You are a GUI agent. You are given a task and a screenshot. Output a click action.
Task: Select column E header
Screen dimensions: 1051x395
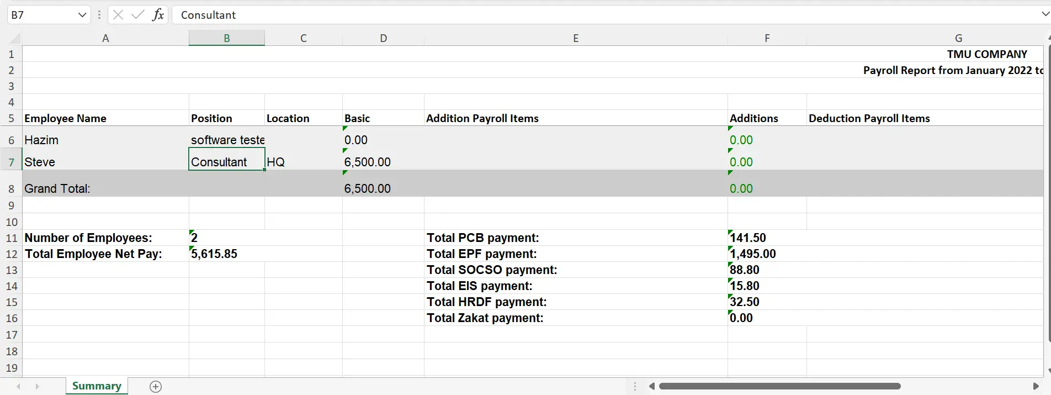[576, 38]
